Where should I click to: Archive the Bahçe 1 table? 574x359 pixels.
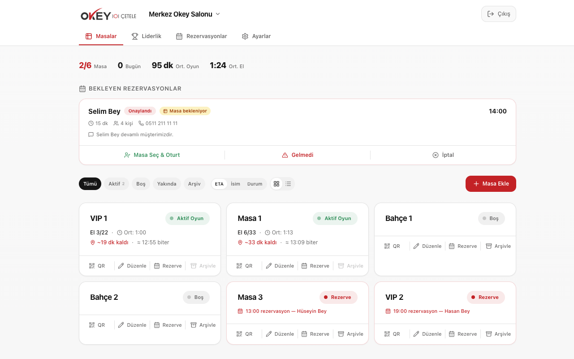pyautogui.click(x=498, y=246)
